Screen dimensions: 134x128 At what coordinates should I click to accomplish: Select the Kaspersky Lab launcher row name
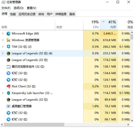click(x=32, y=93)
